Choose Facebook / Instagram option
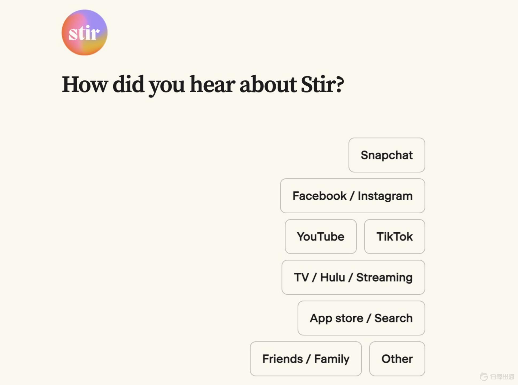 click(352, 196)
